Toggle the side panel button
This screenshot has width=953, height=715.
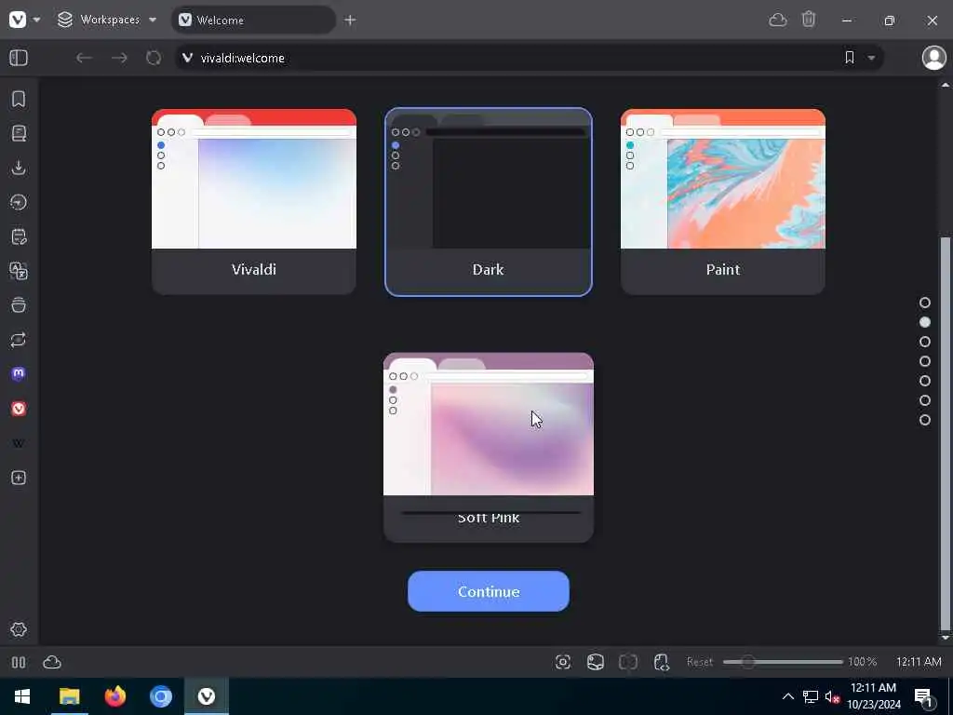pyautogui.click(x=19, y=58)
